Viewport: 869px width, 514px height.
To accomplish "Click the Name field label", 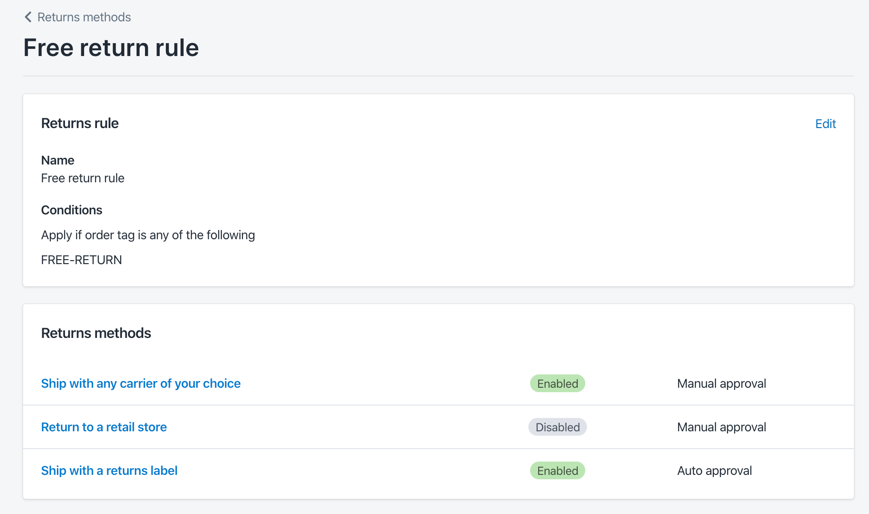I will pyautogui.click(x=57, y=160).
